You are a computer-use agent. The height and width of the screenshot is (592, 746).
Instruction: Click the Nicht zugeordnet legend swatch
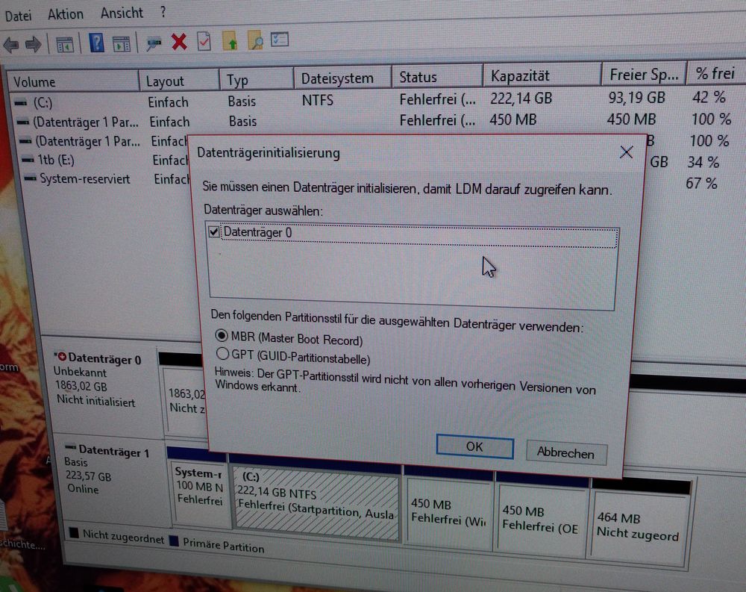point(74,532)
